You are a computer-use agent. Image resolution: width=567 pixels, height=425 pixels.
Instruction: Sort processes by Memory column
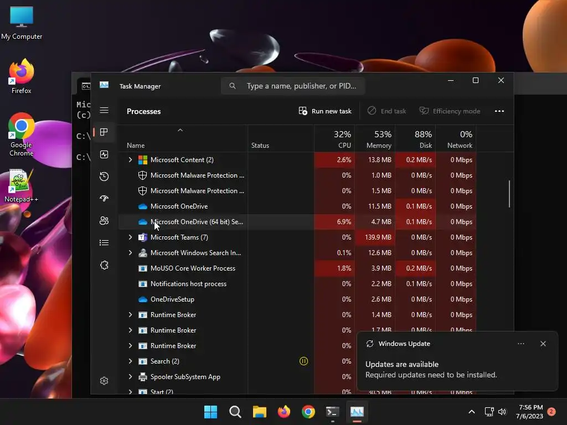375,139
